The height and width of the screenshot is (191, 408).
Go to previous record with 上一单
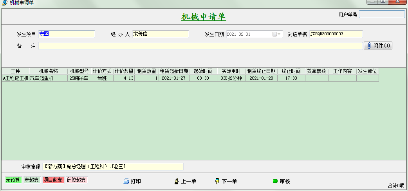(189, 181)
